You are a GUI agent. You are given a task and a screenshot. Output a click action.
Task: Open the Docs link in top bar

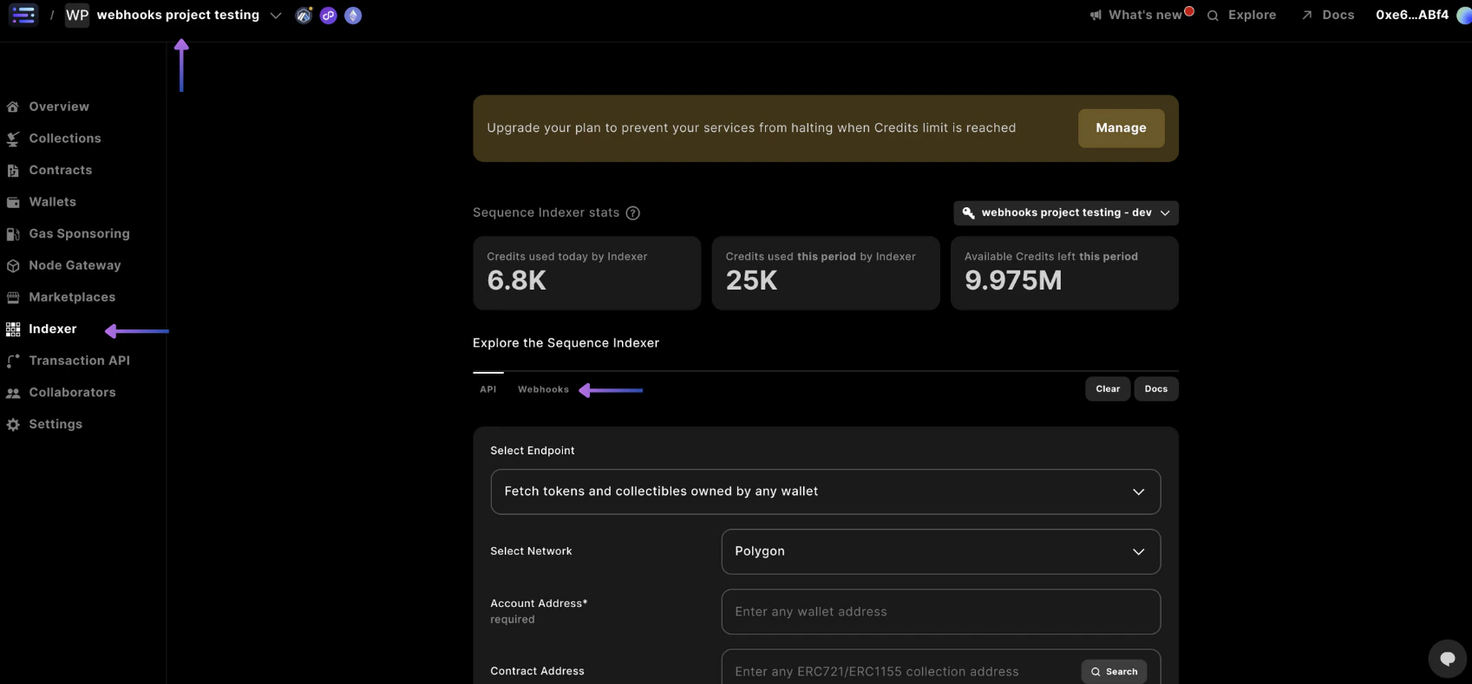(1328, 15)
